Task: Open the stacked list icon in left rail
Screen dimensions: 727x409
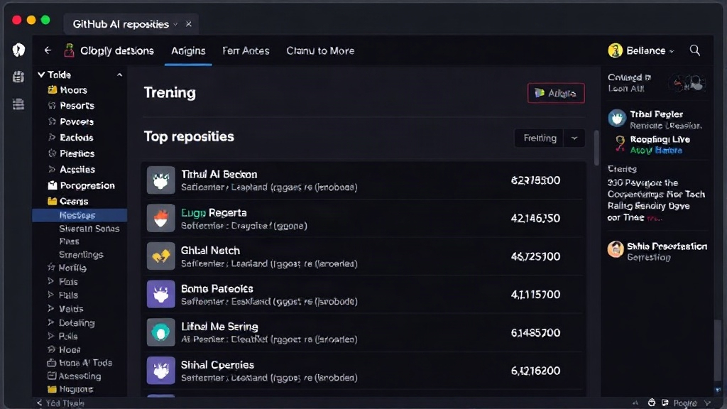Action: tap(18, 104)
